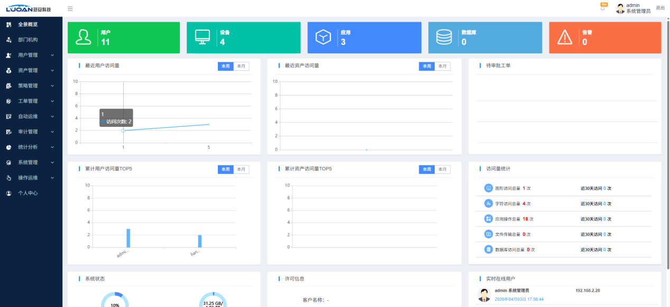
Task: Click the 告警 0 summary card label
Action: (587, 38)
